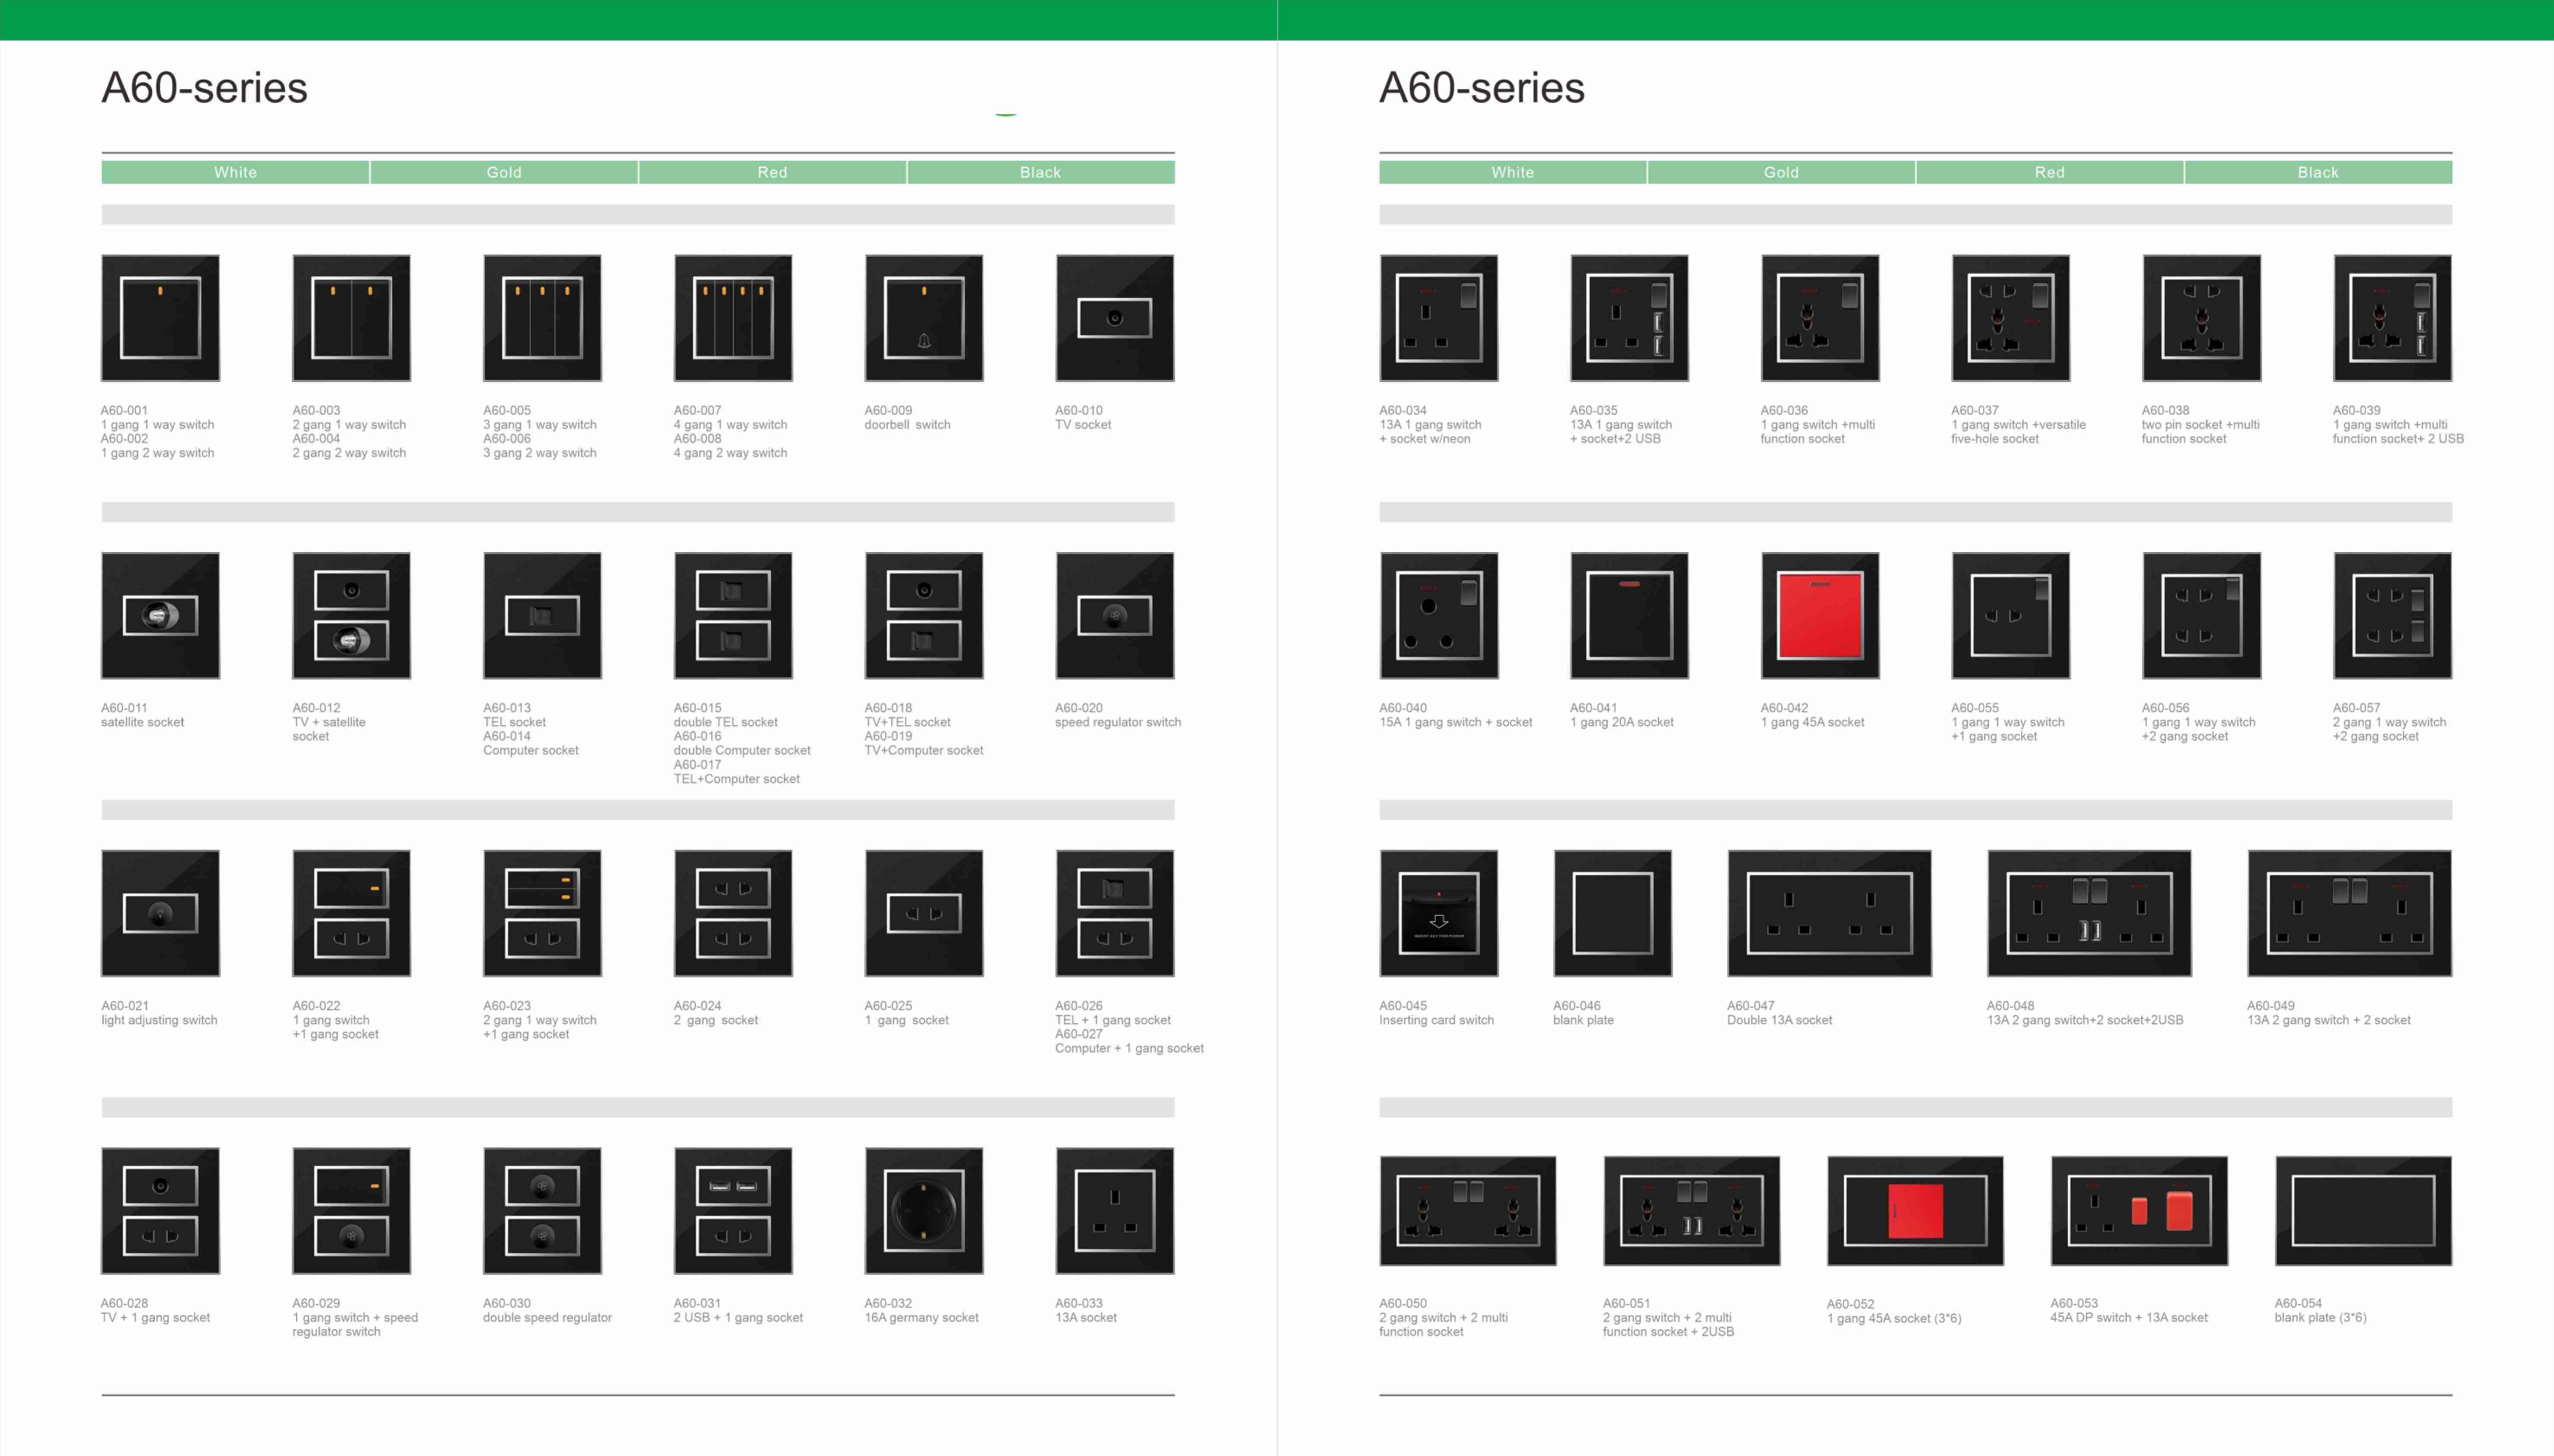
Task: Select the A60-055 switch +1 gang socket image
Action: (x=2011, y=616)
